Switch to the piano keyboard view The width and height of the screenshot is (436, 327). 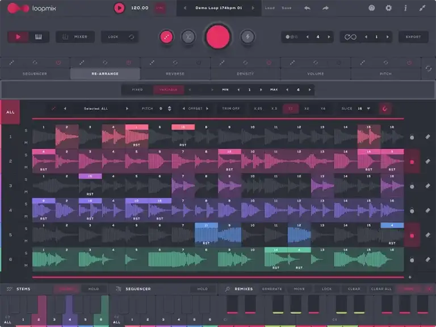tap(39, 37)
